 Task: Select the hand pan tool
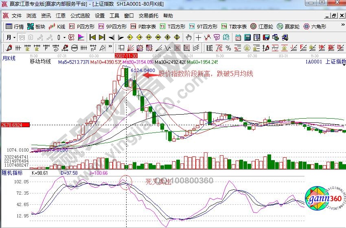188,37
